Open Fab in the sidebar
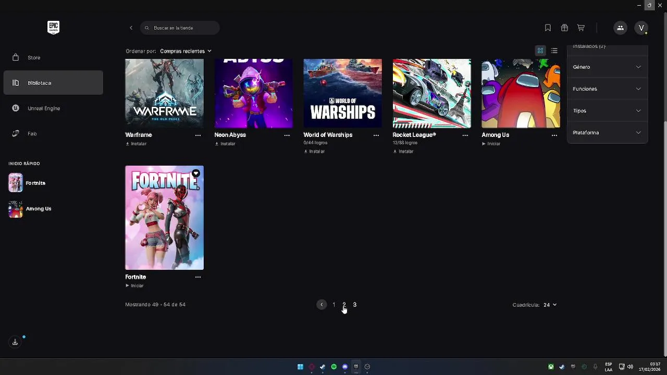667x375 pixels. tap(53, 134)
